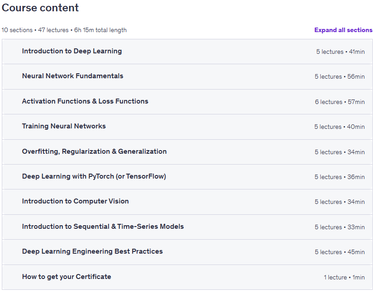Viewport: 375px width, 293px height.
Task: Click the '5 lectures • 56min' label
Action: click(340, 76)
